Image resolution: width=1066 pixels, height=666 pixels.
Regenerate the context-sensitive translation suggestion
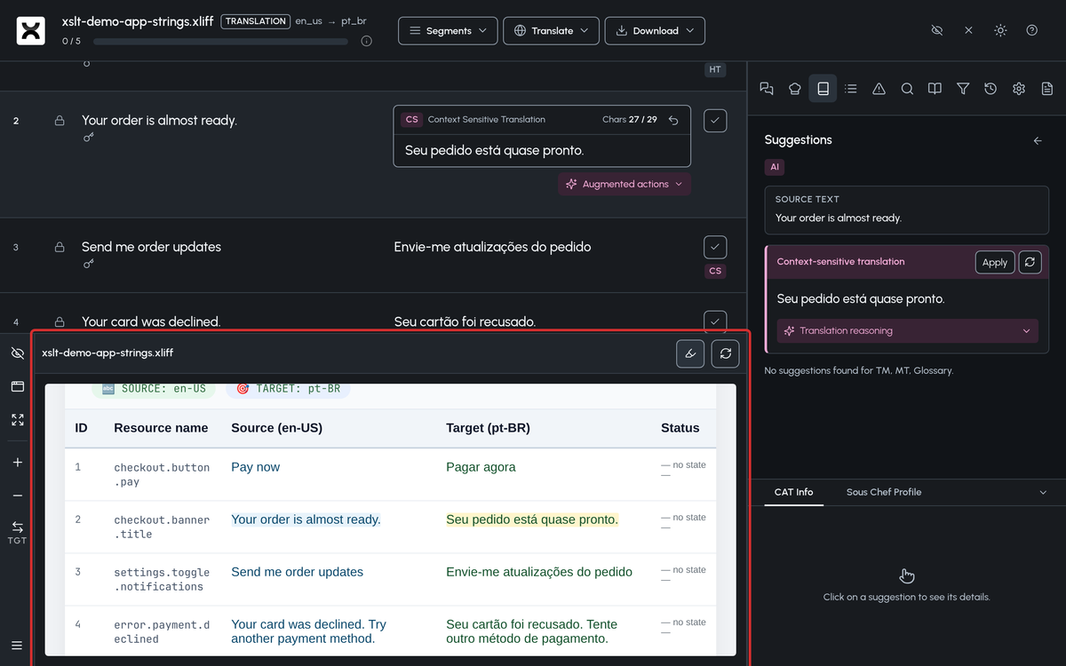(x=1030, y=262)
